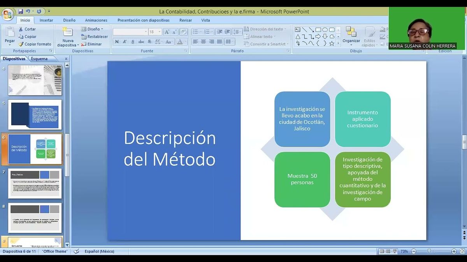The image size is (467, 262).
Task: Delete the slide with Eliminar
Action: [91, 44]
